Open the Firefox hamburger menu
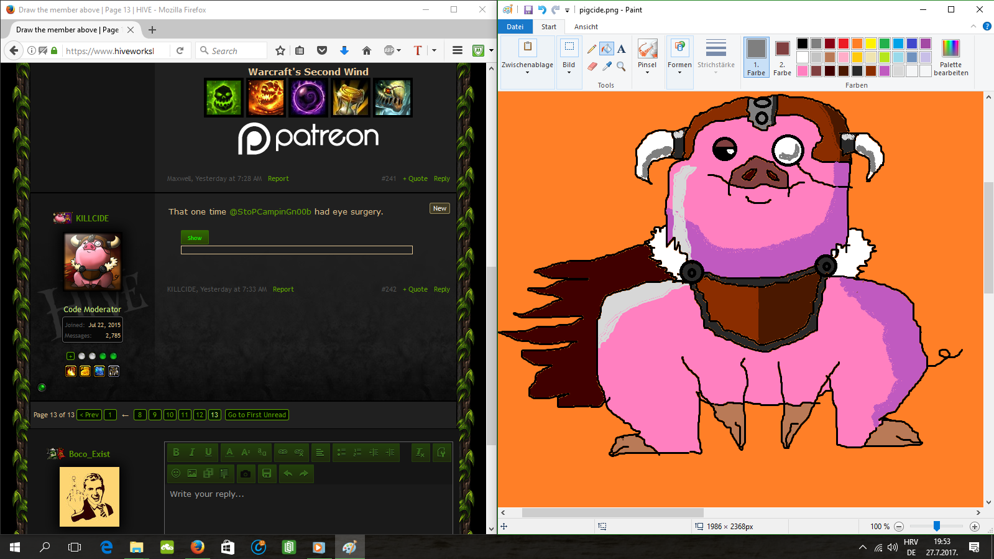The width and height of the screenshot is (994, 559). click(458, 51)
